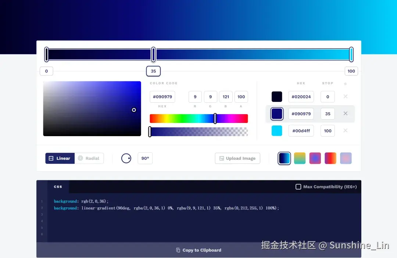The width and height of the screenshot is (397, 258).
Task: Choose the red-orange preset gradient
Action: coord(330,158)
